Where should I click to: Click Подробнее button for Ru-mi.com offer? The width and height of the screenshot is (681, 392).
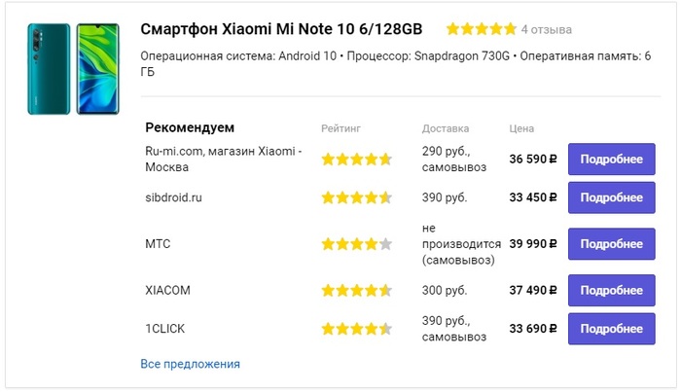(611, 160)
